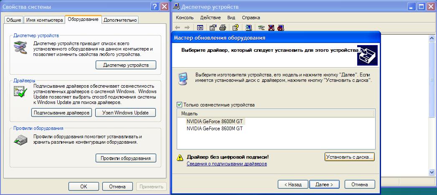The height and width of the screenshot is (195, 437).
Task: Switch to the Имя компьютера tab
Action: [45, 20]
